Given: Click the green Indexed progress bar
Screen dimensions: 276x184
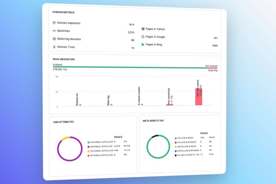Looking at the screenshot, I should tap(129, 67).
